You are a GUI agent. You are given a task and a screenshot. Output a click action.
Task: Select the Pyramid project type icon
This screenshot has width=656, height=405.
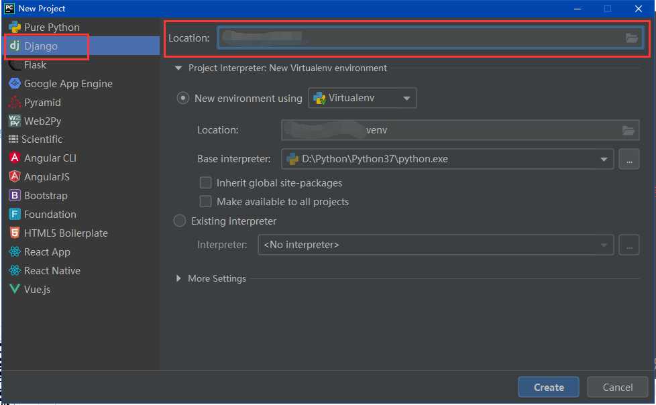point(15,102)
